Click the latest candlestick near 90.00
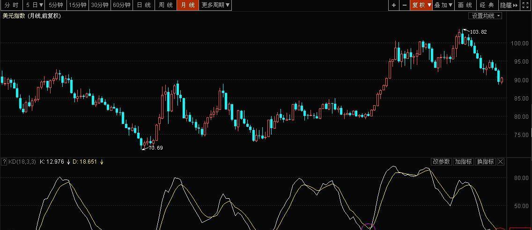532x230 pixels. 502,80
